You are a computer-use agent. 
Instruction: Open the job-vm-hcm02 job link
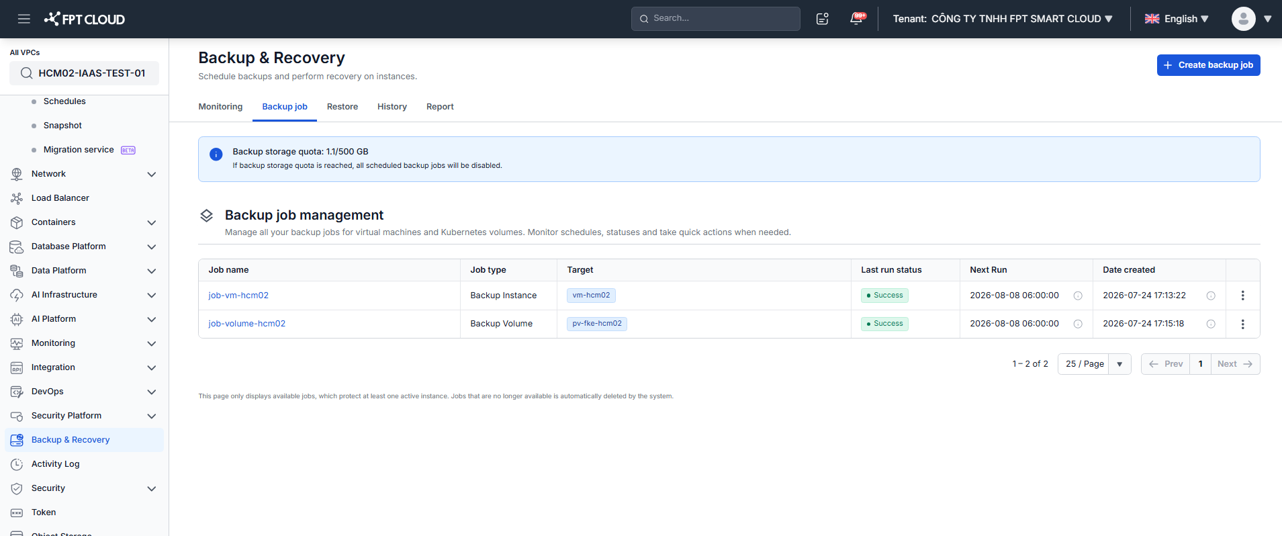pyautogui.click(x=238, y=296)
